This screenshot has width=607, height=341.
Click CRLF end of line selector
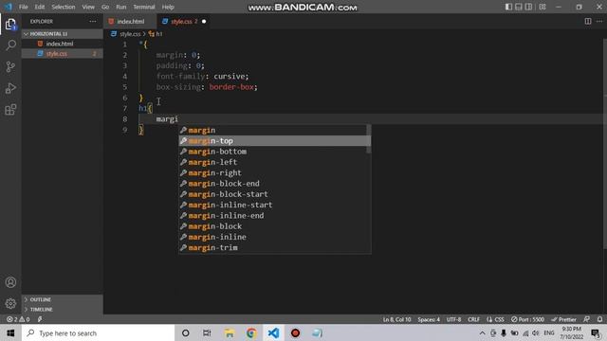coord(473,319)
